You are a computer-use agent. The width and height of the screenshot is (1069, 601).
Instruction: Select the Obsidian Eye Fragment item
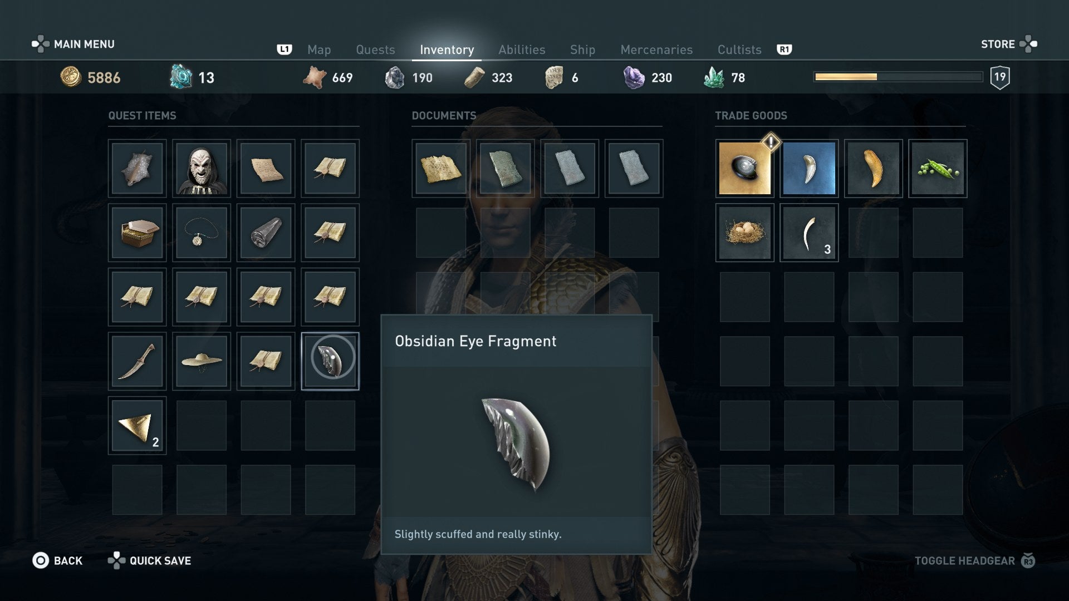click(330, 361)
